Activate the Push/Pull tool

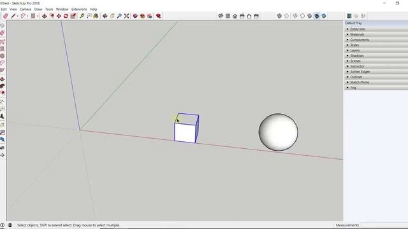(x=45, y=16)
